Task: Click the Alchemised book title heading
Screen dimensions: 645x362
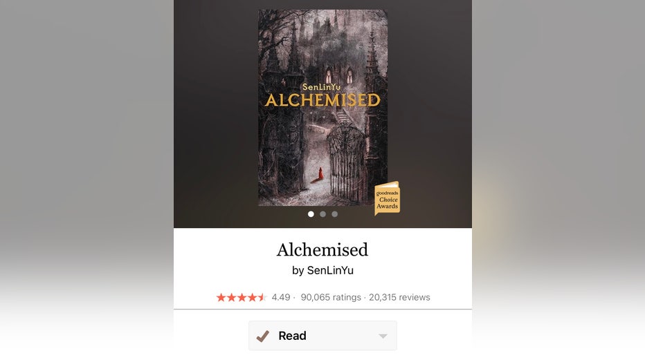Action: pos(322,250)
